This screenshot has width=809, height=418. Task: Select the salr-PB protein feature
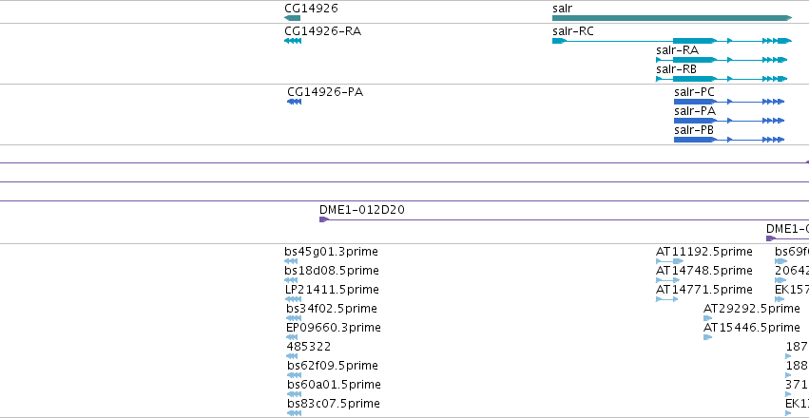(729, 140)
